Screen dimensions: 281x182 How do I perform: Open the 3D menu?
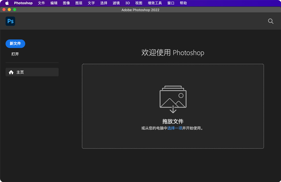click(127, 3)
